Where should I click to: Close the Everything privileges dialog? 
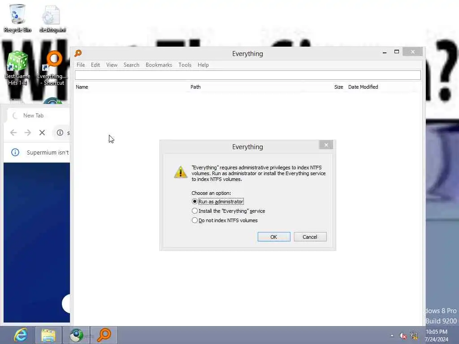(326, 145)
